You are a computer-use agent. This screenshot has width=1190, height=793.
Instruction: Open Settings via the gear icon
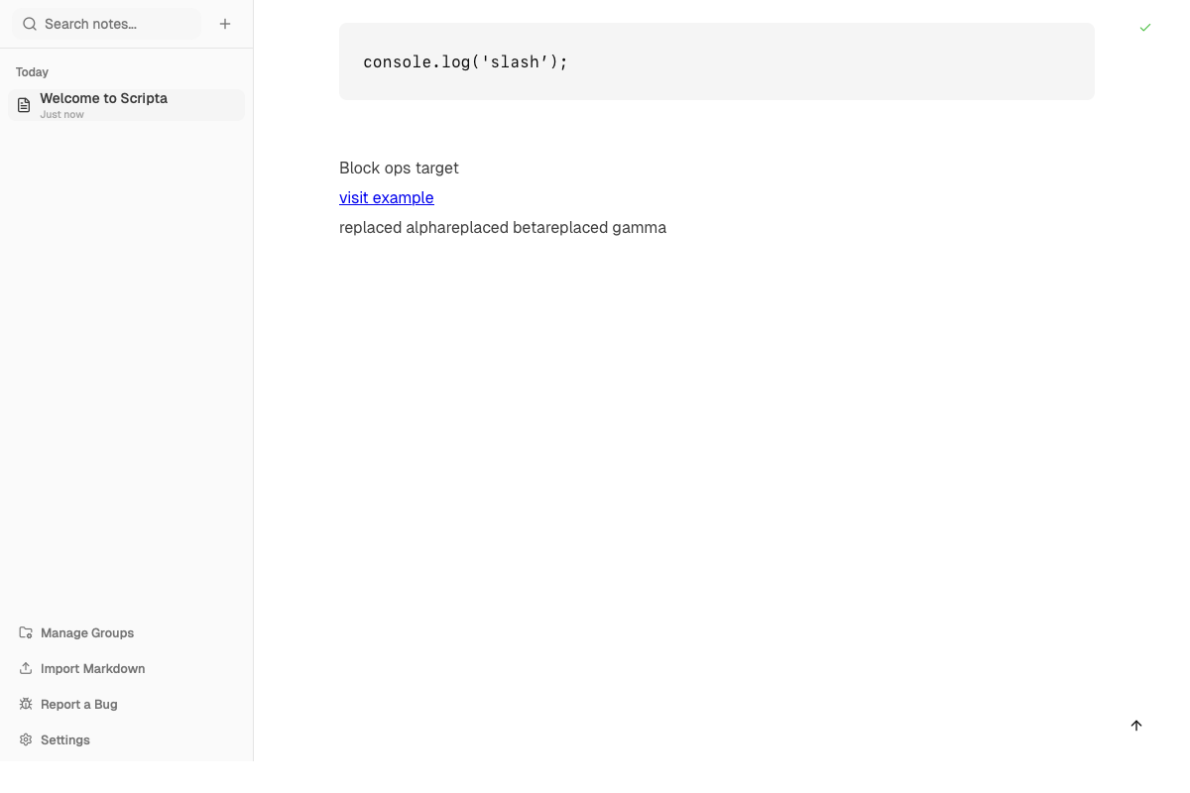[24, 739]
